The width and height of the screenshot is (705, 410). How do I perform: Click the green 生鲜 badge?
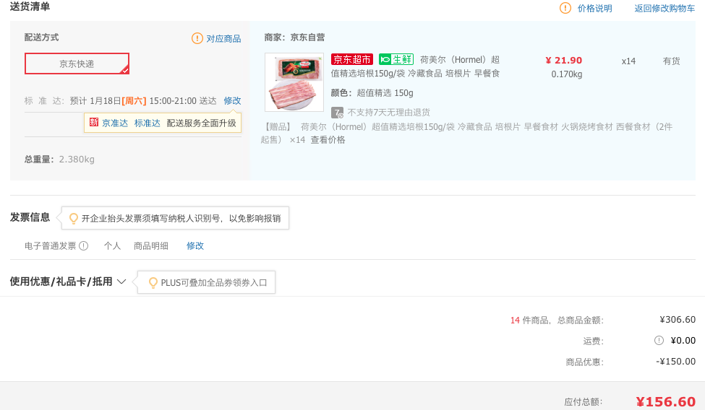click(x=396, y=59)
